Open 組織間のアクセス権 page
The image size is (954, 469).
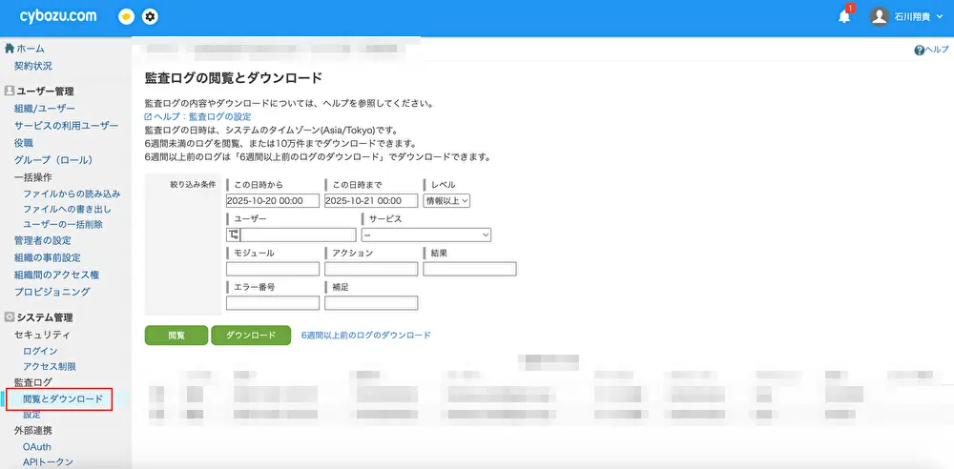tap(56, 275)
